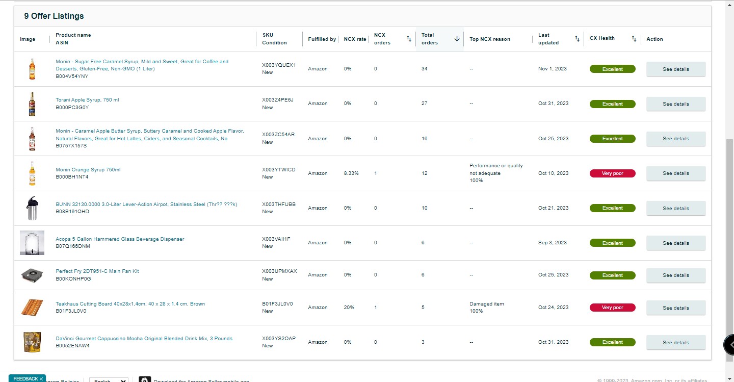Viewport: 734px width, 382px height.
Task: See details for BUNN Airpot
Action: pyautogui.click(x=676, y=208)
